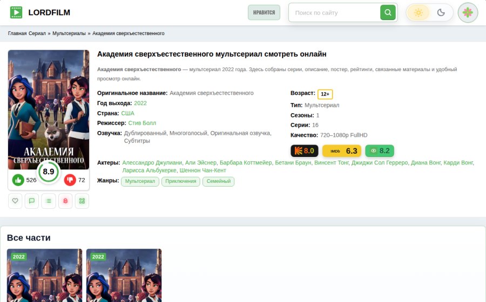Open Мультсериалы breadcrumb link

(x=69, y=33)
